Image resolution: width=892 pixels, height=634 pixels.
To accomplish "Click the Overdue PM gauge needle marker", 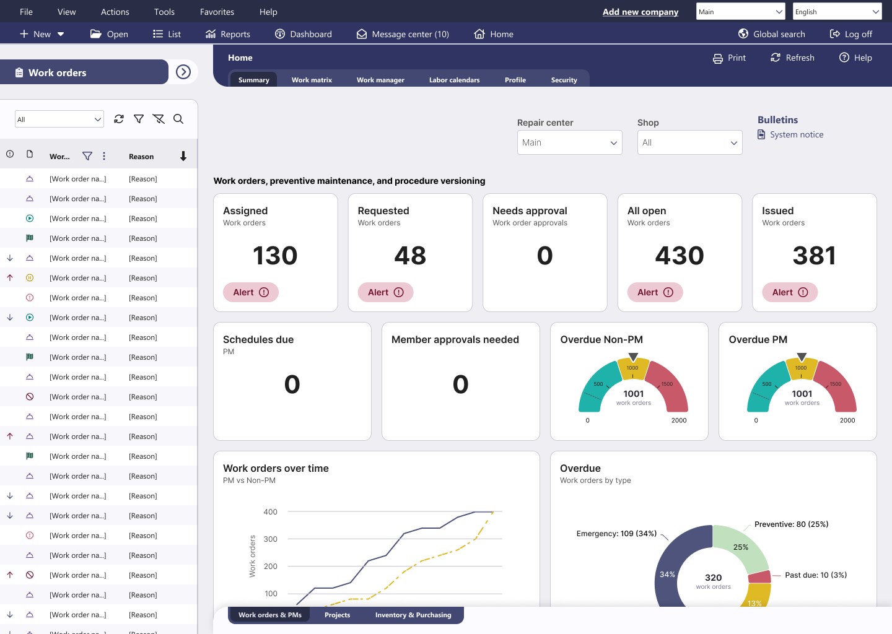I will coord(802,357).
